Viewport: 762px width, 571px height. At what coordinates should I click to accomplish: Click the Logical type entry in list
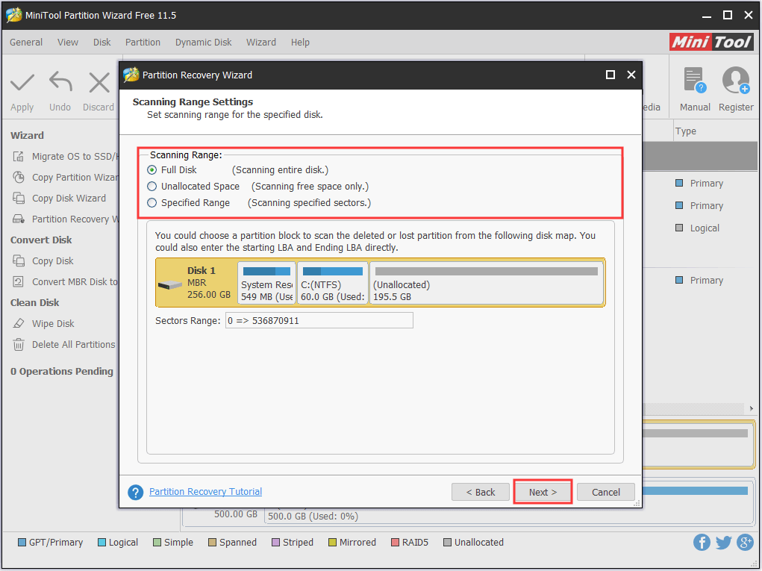[705, 228]
